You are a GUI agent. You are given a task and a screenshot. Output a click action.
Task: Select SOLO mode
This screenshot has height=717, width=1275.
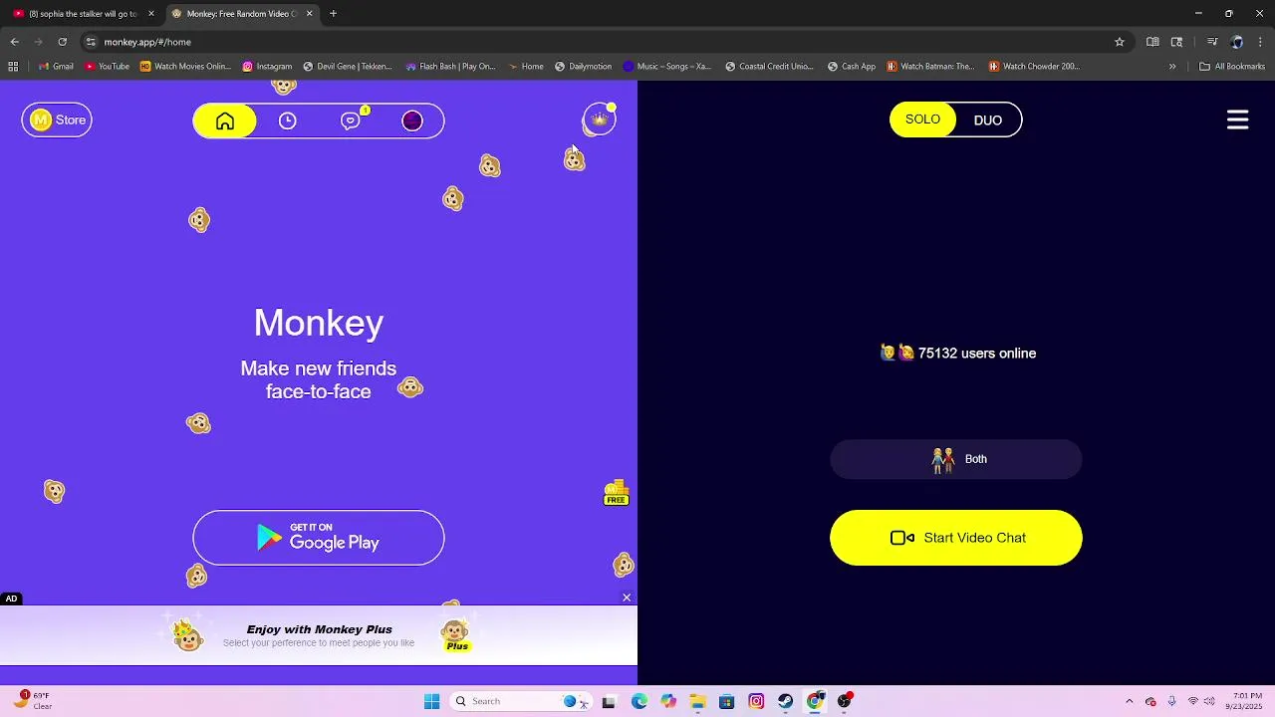click(922, 119)
